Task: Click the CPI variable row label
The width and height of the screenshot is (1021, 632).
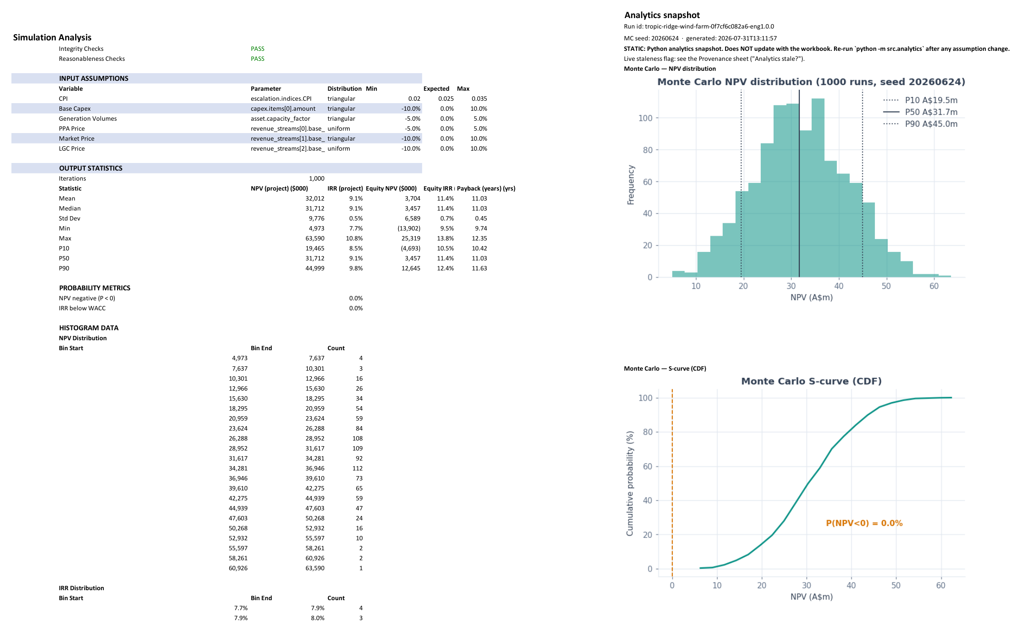Action: [x=63, y=99]
